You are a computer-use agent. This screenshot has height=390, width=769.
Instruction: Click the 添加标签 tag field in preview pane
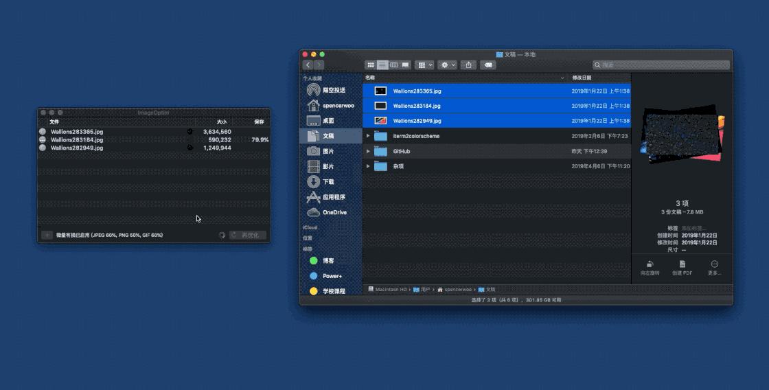[x=693, y=228]
